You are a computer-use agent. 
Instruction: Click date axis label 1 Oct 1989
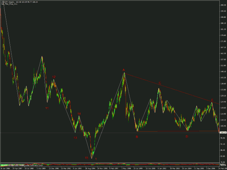(x=41, y=169)
